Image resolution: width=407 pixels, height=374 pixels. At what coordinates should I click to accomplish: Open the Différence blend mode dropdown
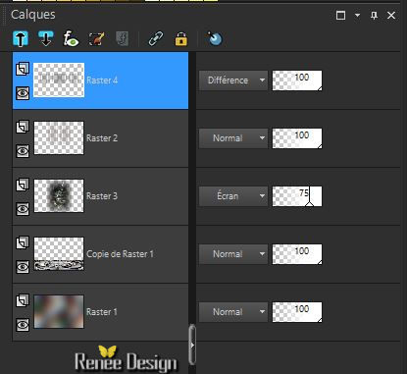[x=233, y=80]
